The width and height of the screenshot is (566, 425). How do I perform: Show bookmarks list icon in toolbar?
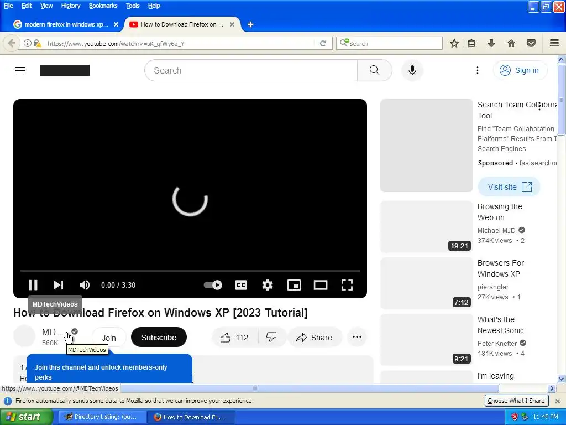pyautogui.click(x=471, y=43)
